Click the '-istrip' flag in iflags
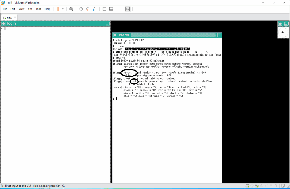The image size is (290, 189). point(128,72)
